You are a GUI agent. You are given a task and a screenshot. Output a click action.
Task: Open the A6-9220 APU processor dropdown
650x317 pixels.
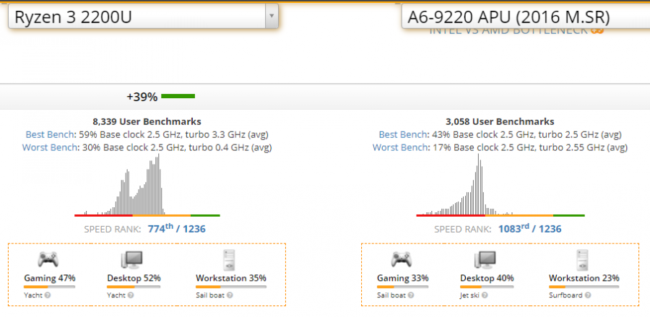pyautogui.click(x=526, y=16)
